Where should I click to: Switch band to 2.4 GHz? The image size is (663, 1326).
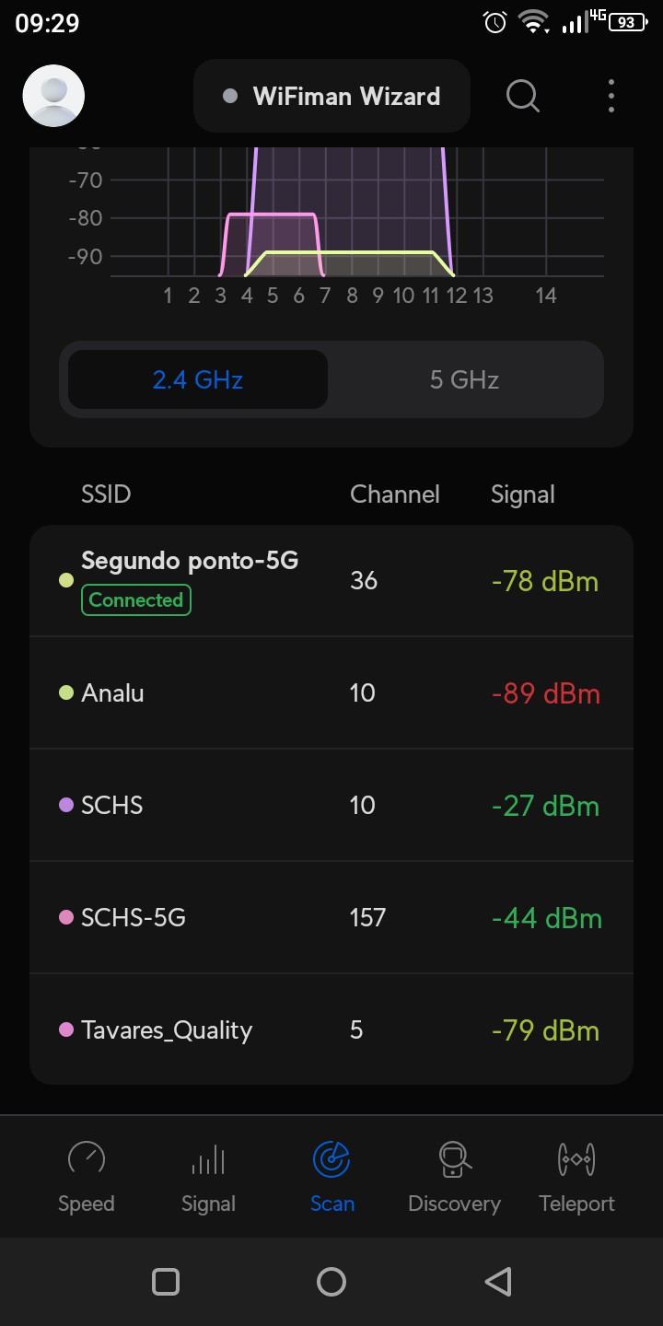[198, 379]
